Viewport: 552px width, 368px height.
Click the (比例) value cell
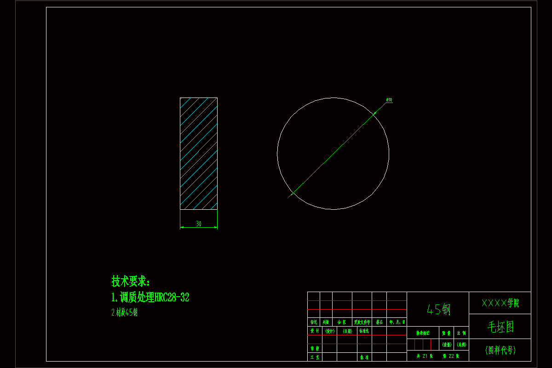pos(461,345)
